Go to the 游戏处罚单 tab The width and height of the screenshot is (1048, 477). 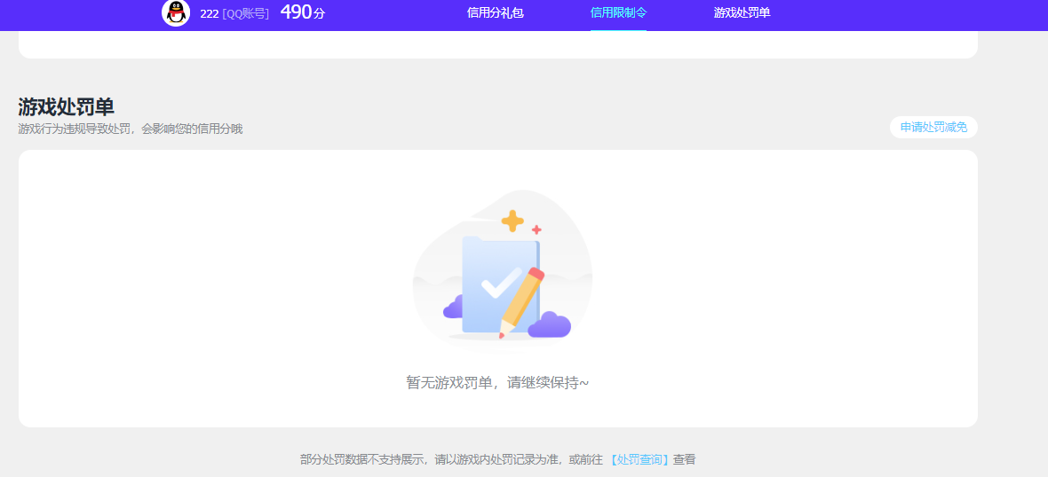(742, 13)
